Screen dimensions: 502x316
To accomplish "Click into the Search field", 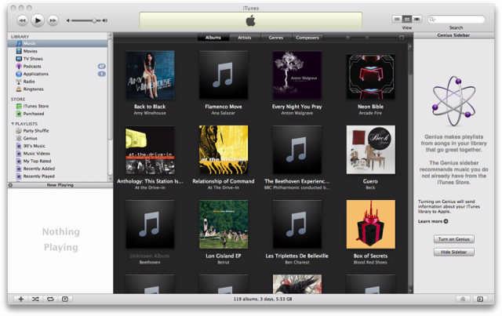I will [x=457, y=20].
